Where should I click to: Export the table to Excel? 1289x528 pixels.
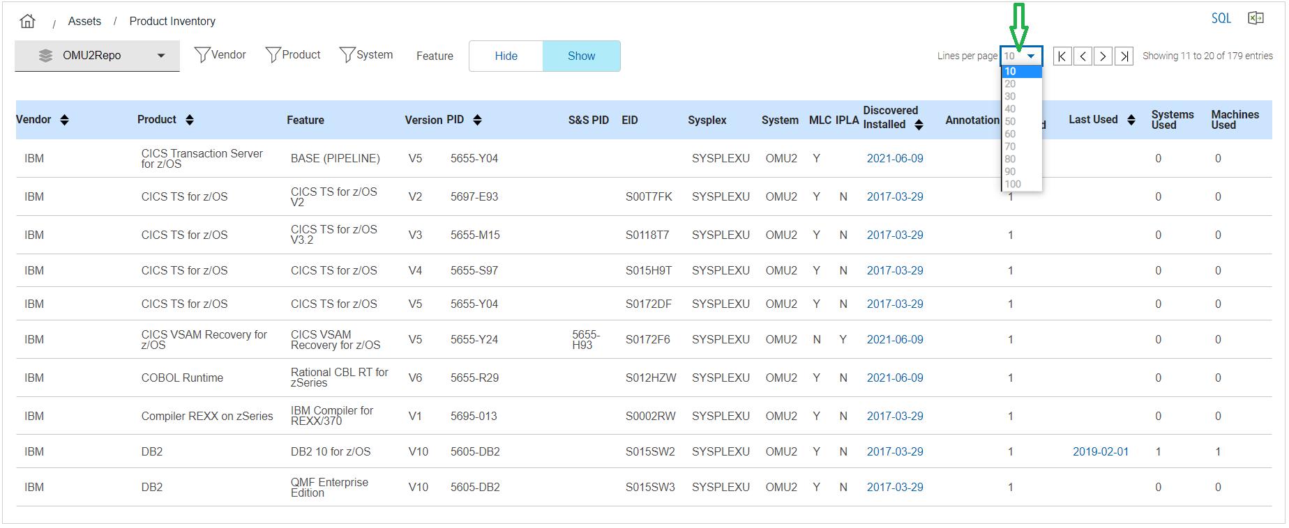tap(1256, 19)
